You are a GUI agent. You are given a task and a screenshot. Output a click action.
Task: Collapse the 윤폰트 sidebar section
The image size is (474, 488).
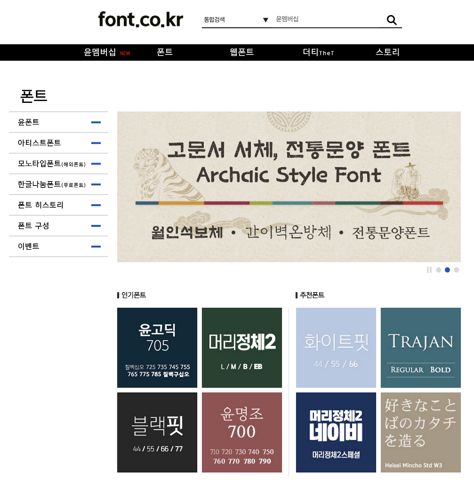click(96, 122)
